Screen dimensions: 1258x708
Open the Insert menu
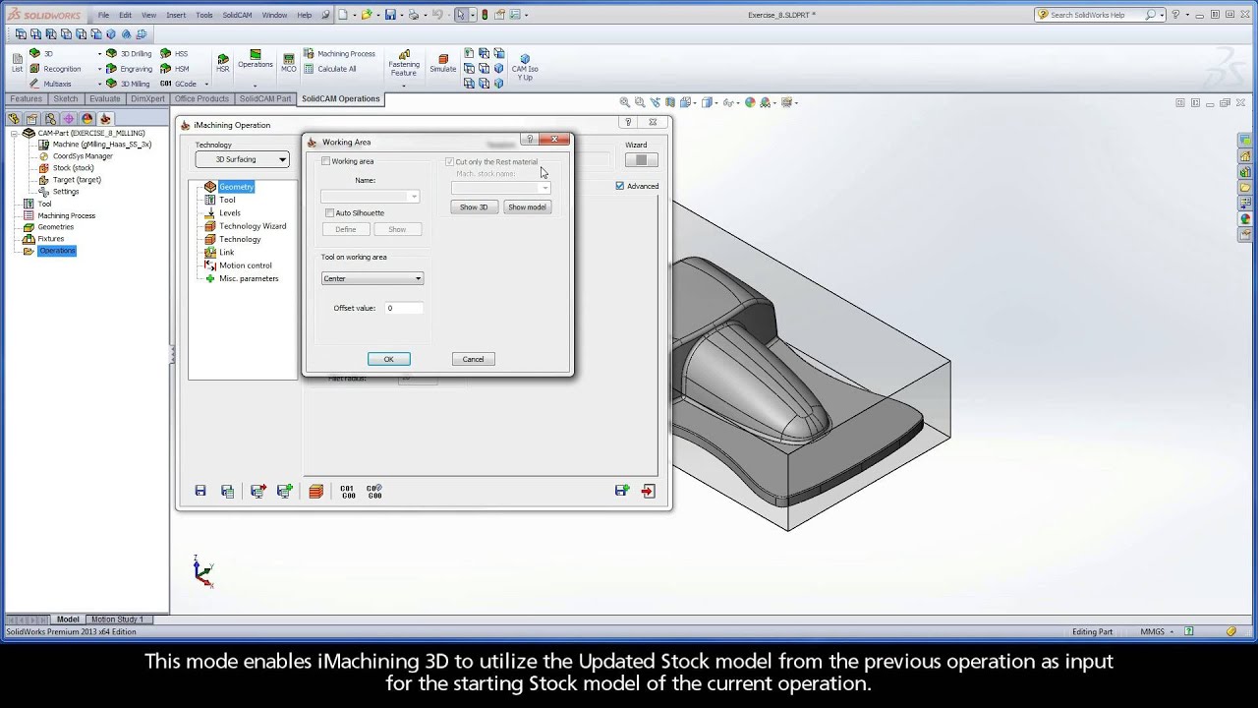176,15
